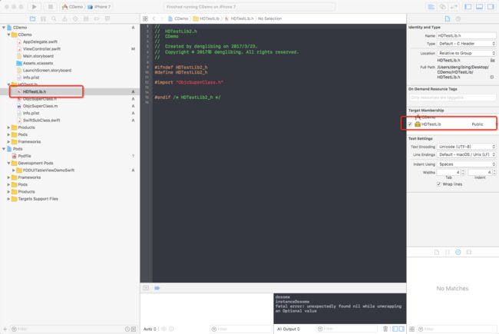Open Indent Using 'Spaces' dropdown
Screen dimensions: 499x334
(467, 164)
